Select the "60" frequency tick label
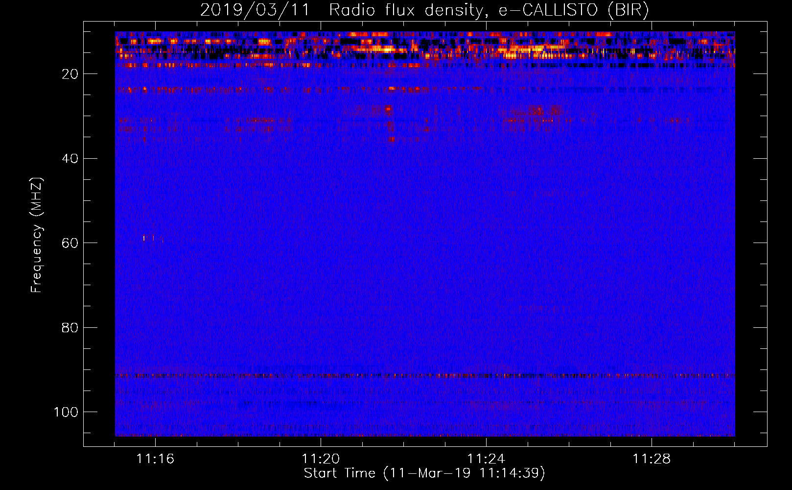 tap(70, 243)
